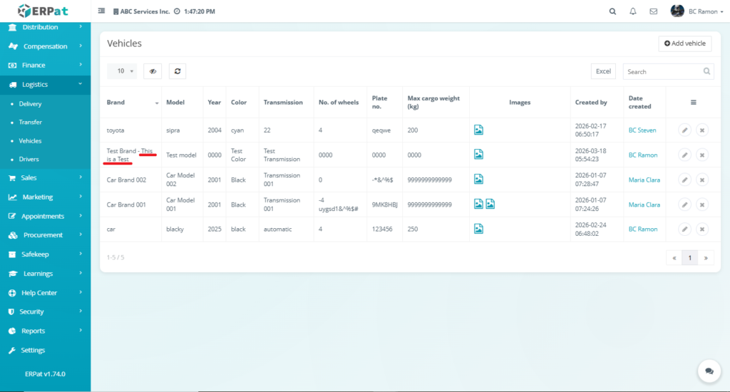
Task: Open the table column options menu icon
Action: (x=693, y=103)
